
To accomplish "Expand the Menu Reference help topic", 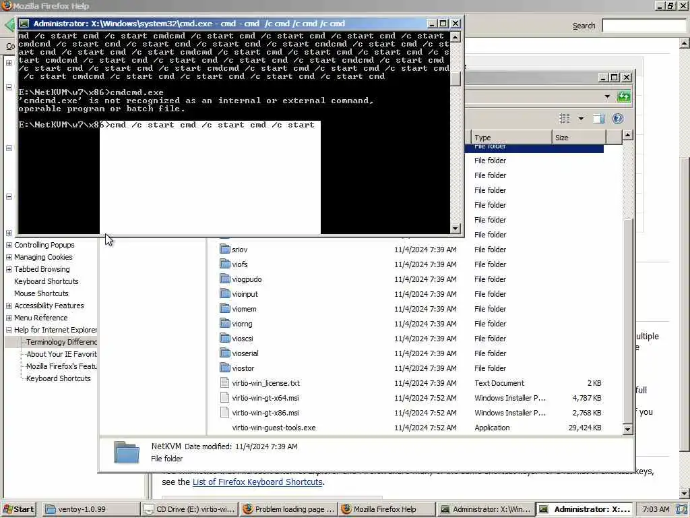I will [9, 318].
